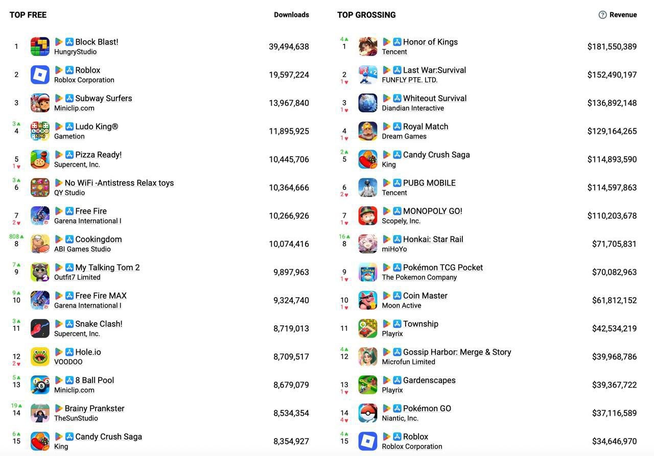
Task: Open Gossip Harbor: Merge & Story link
Action: 457,352
